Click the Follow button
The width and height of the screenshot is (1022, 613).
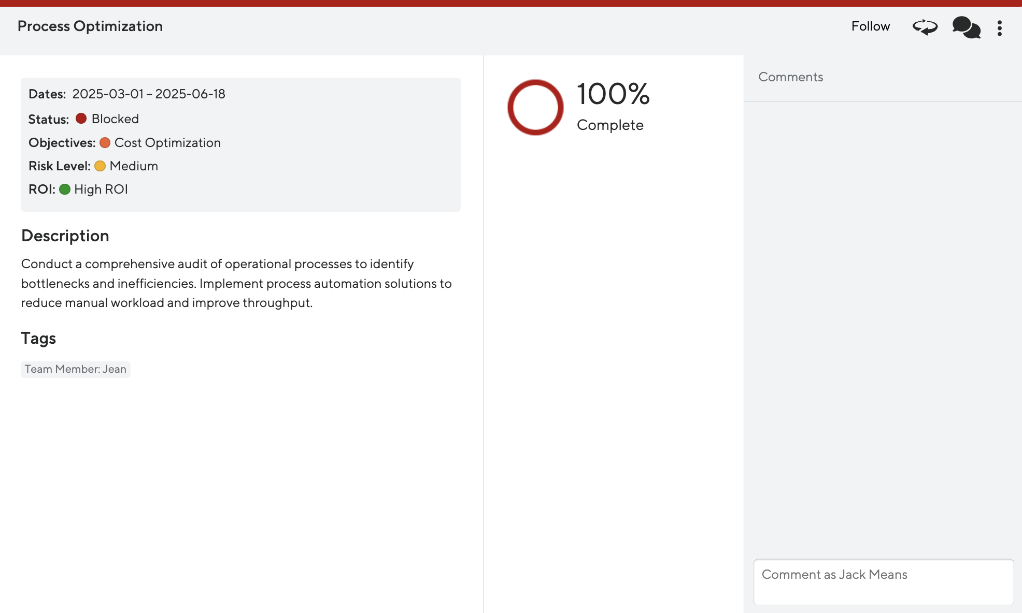(870, 26)
